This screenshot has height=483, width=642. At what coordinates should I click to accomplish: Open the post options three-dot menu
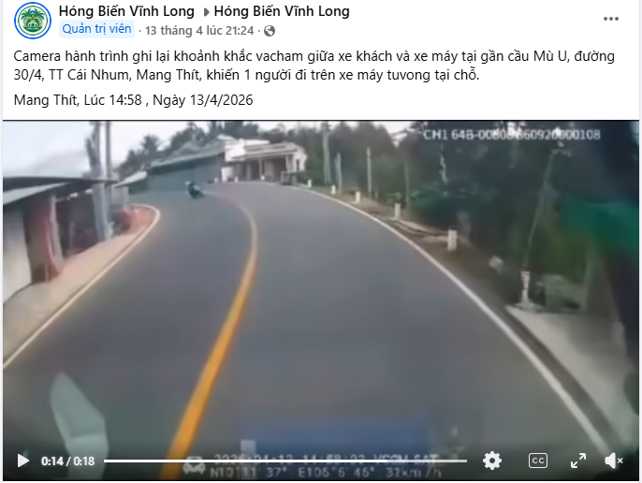pyautogui.click(x=610, y=19)
